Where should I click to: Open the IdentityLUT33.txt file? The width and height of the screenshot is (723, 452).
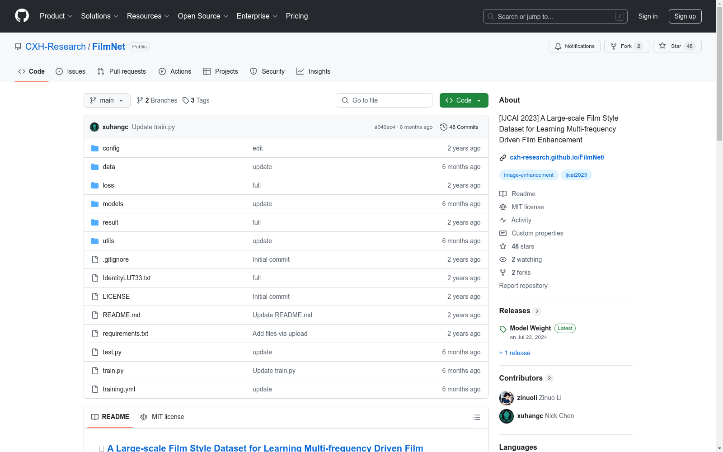[x=127, y=278]
